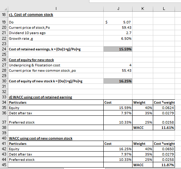Select column J header
The height and width of the screenshot is (169, 181).
pyautogui.click(x=118, y=9)
